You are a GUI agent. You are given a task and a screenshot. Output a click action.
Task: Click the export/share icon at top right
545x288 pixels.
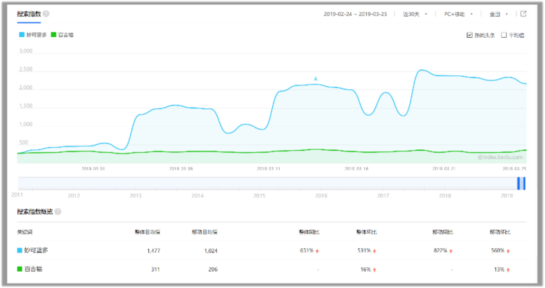tap(523, 14)
